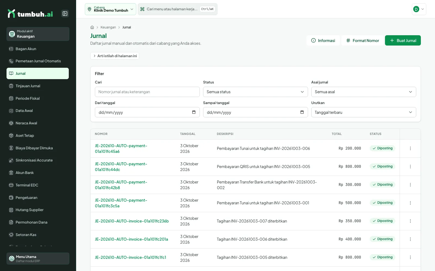The width and height of the screenshot is (435, 271).
Task: Open Setoran Kas page
Action: pos(38,235)
